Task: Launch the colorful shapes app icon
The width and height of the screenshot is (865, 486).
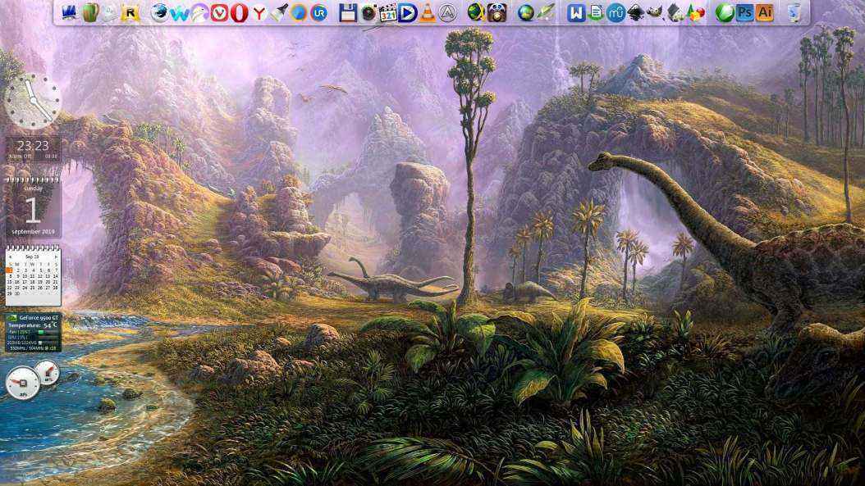Action: (696, 12)
